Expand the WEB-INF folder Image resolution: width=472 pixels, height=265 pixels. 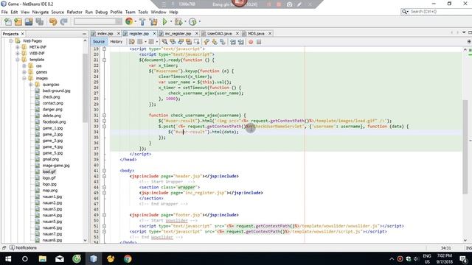point(18,53)
